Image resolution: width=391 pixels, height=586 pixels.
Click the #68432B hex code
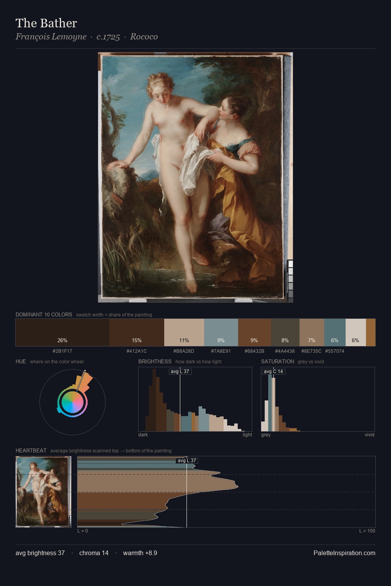pyautogui.click(x=255, y=351)
